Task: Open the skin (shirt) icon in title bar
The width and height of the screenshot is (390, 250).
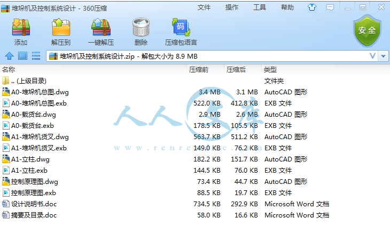Action: point(312,7)
